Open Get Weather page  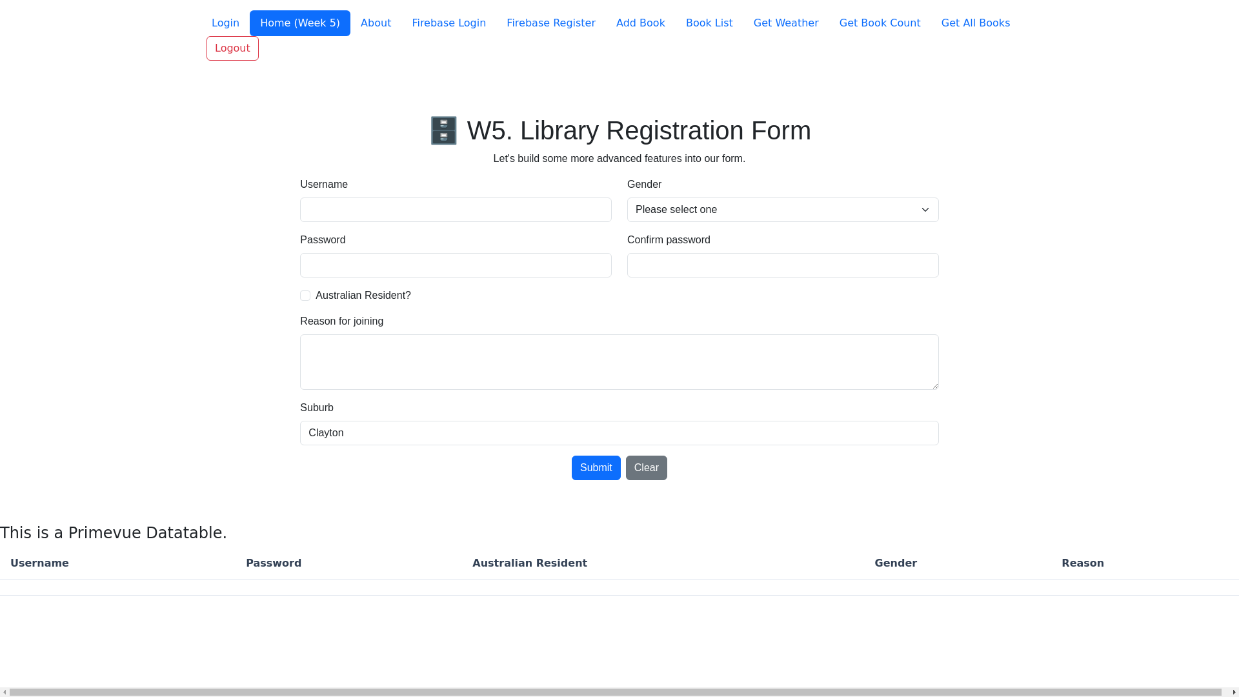coord(786,23)
